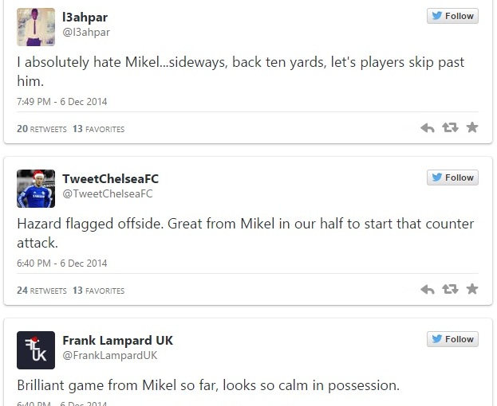Click Frank Lampard UK logo avatar
The width and height of the screenshot is (497, 406).
click(x=36, y=350)
